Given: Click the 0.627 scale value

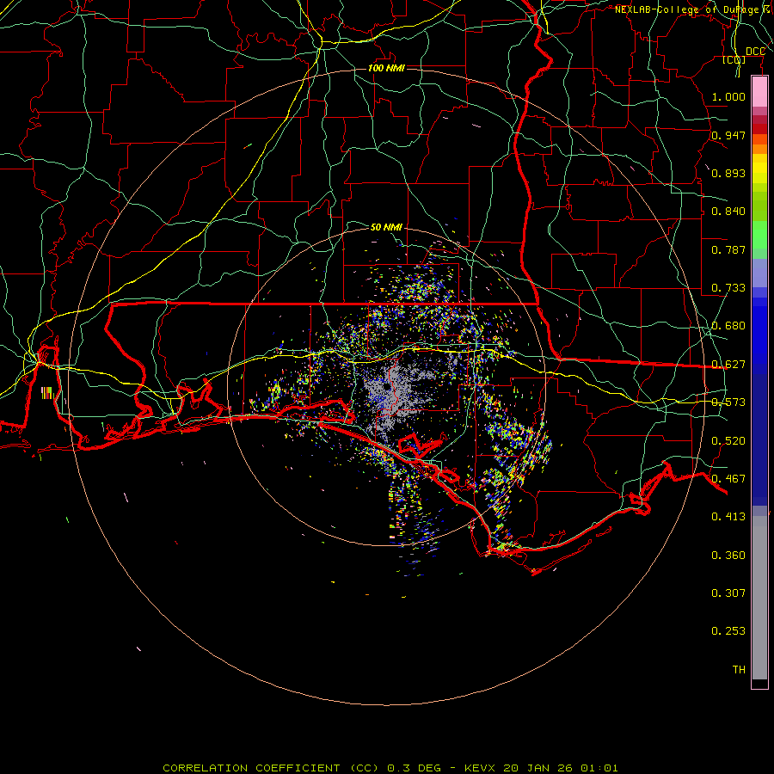Looking at the screenshot, I should [728, 365].
